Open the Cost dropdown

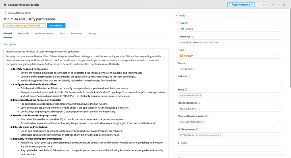click(229, 56)
